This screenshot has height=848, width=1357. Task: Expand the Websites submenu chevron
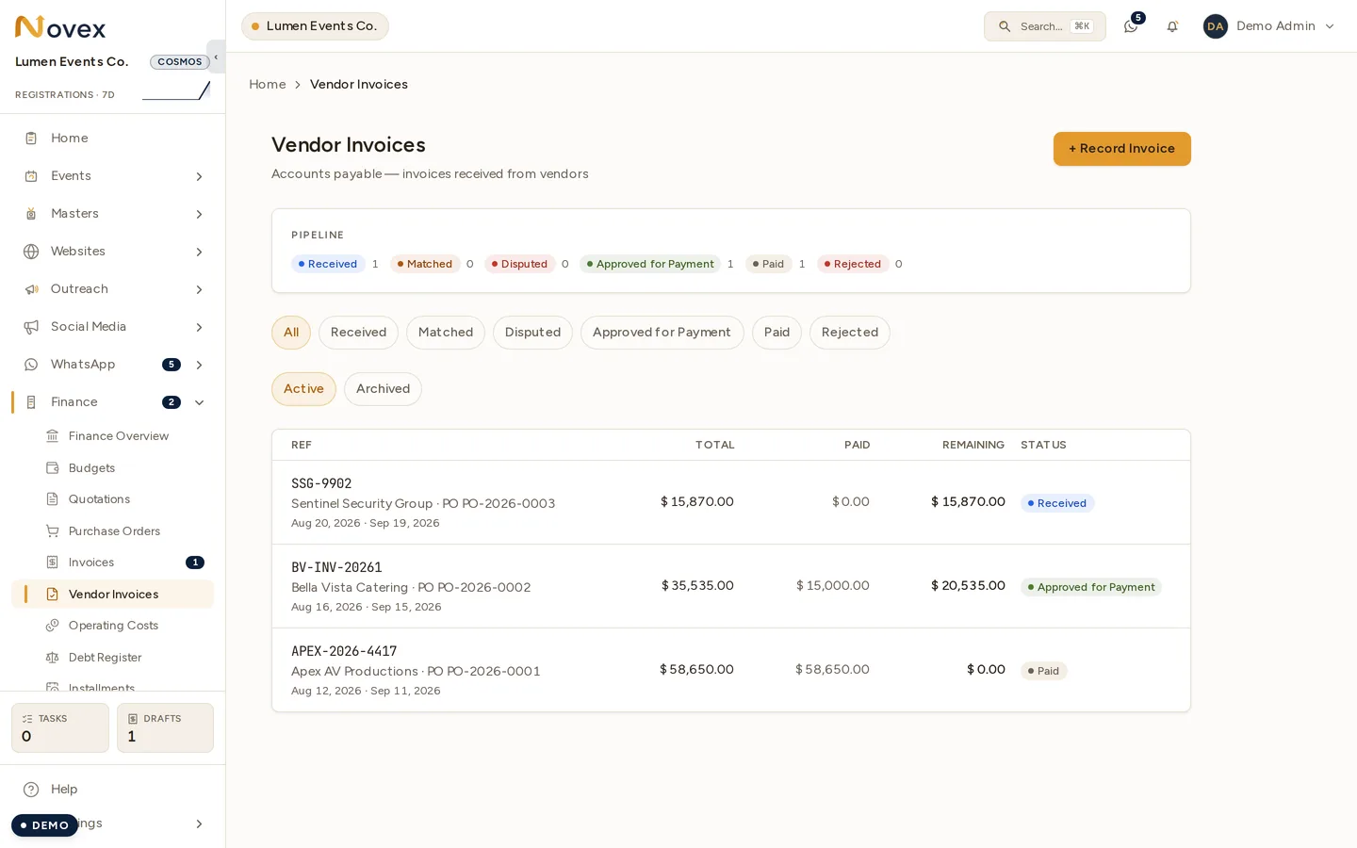coord(199,252)
